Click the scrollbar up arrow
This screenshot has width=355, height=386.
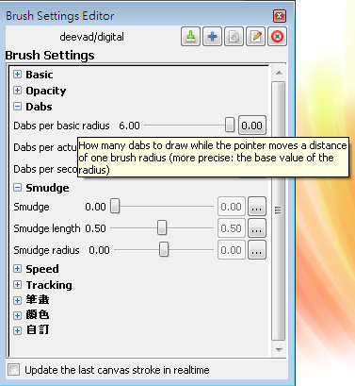pos(279,73)
